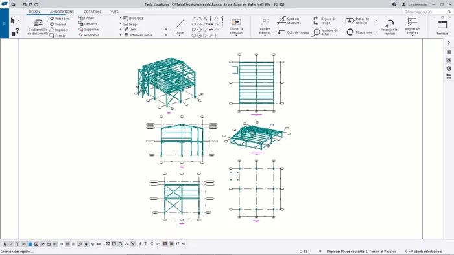454x255 pixels.
Task: Click the undo arrow icon
Action: point(25,5)
